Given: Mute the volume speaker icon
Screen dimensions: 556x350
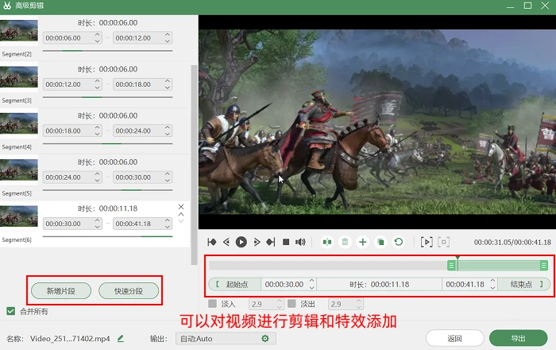Looking at the screenshot, I should point(300,242).
